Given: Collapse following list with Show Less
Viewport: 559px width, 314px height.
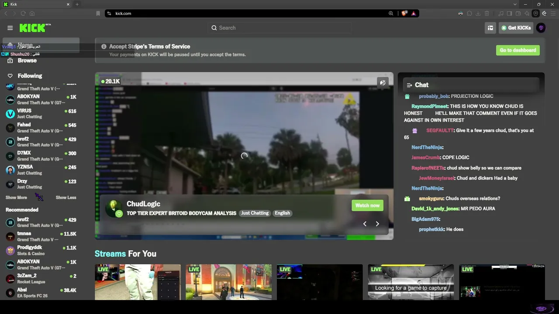Looking at the screenshot, I should pyautogui.click(x=66, y=198).
